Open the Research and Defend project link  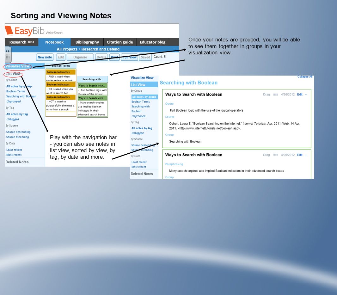click(x=100, y=49)
